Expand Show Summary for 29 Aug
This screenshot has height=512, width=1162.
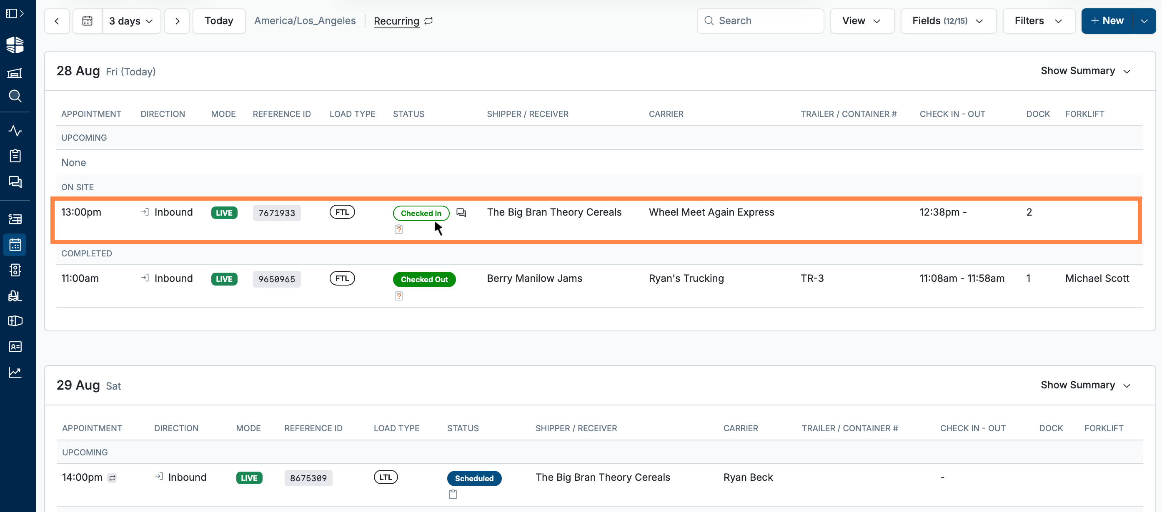coord(1085,385)
